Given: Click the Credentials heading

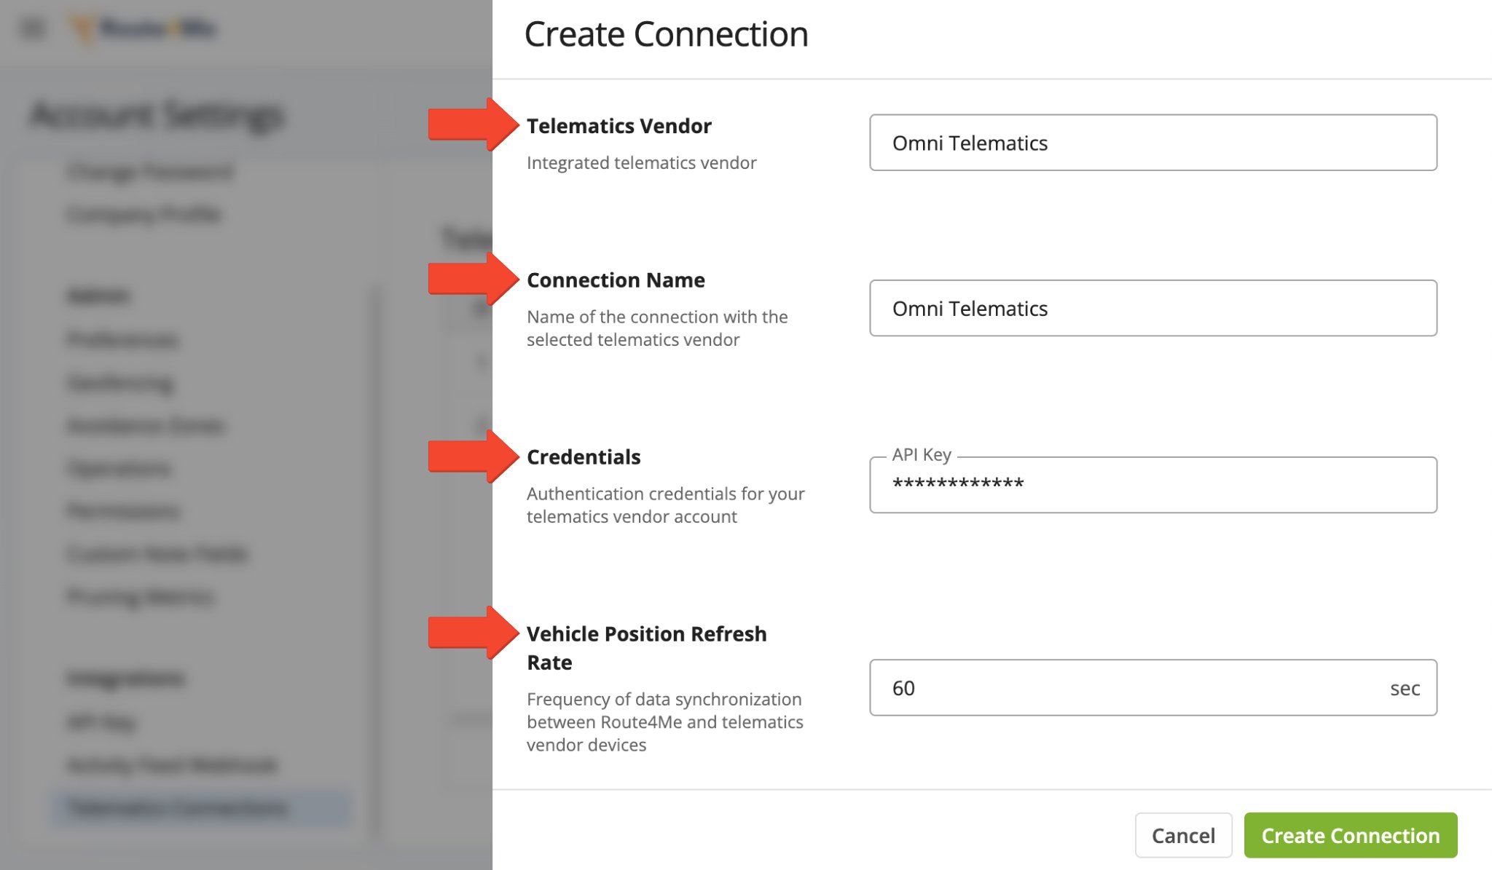Looking at the screenshot, I should pyautogui.click(x=584, y=457).
